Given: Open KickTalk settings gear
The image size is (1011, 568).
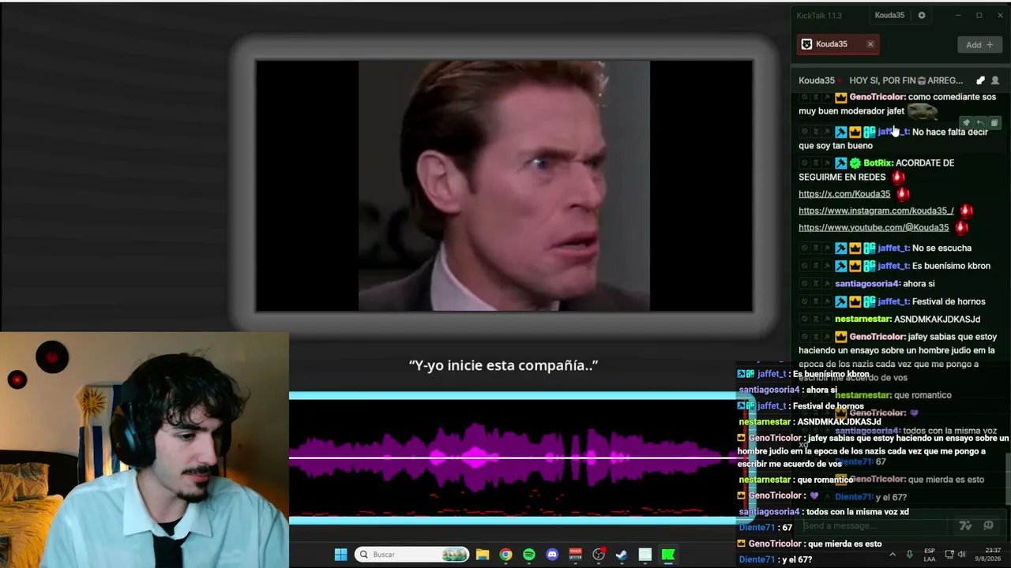Looking at the screenshot, I should point(921,15).
